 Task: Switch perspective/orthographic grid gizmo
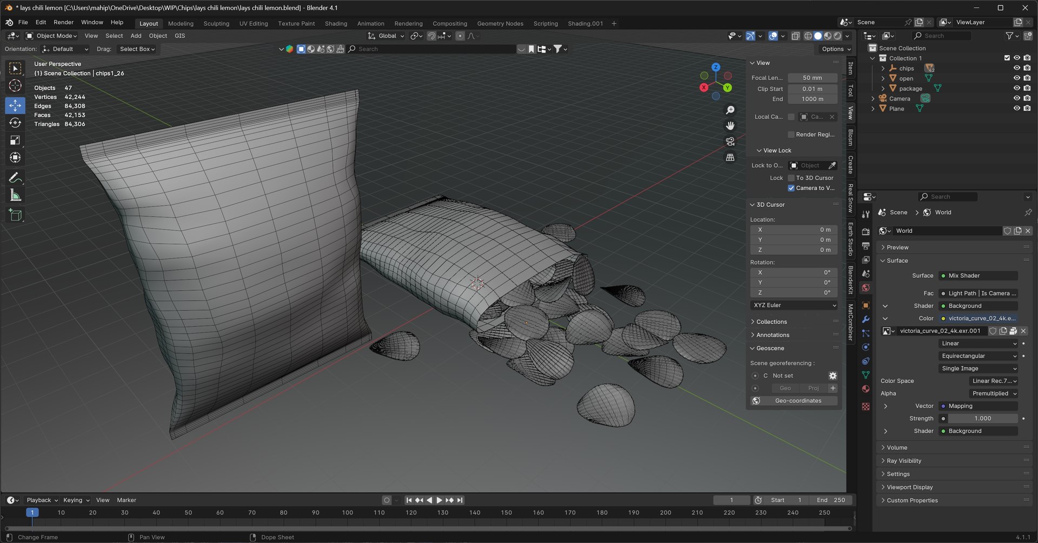[x=730, y=157]
